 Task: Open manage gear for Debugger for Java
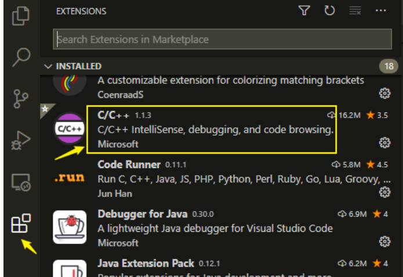point(384,242)
